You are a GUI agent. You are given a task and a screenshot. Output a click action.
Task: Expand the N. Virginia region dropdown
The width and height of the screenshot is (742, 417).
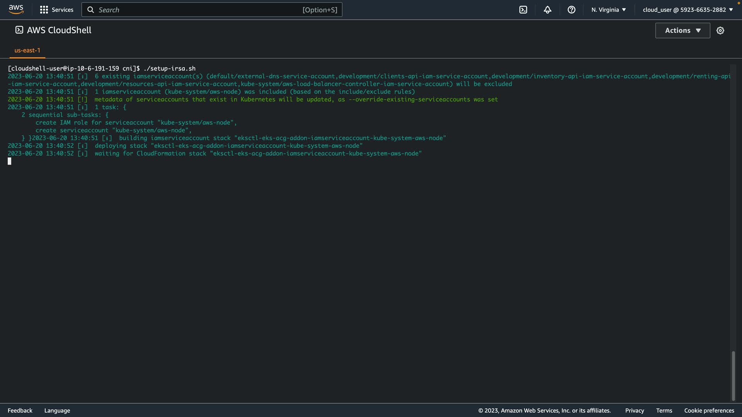608,10
